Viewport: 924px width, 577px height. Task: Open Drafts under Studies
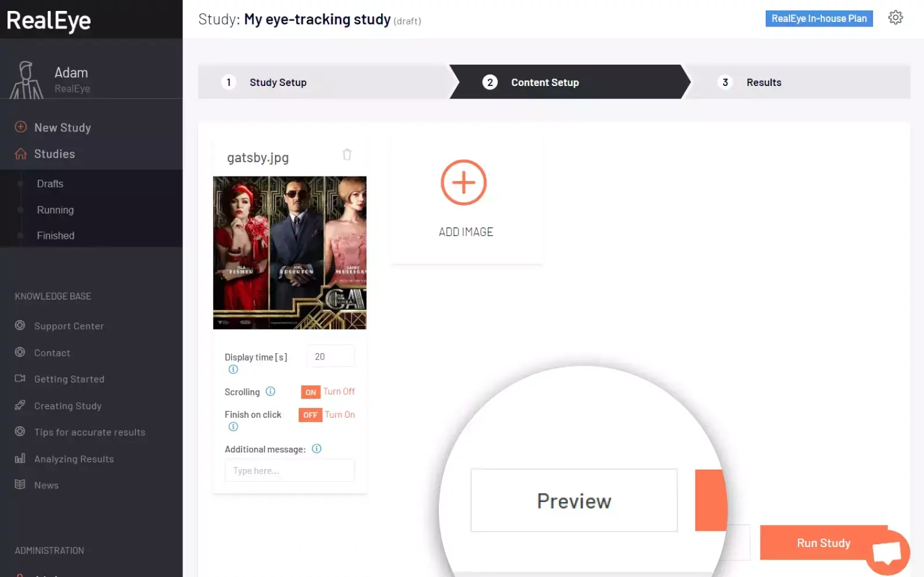[50, 184]
